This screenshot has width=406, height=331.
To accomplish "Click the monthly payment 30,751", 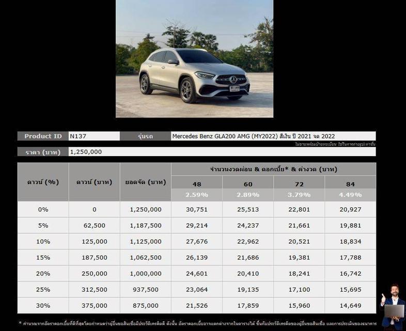I will pyautogui.click(x=197, y=209).
